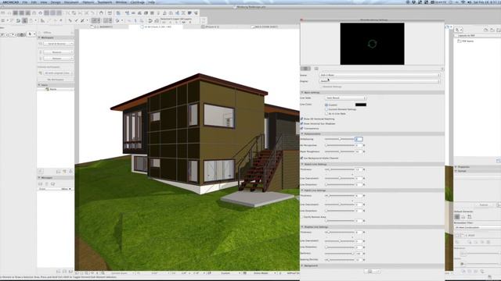501x281 pixels.
Task: Open the Engine dropdown showing Sketch
Action: 380,81
